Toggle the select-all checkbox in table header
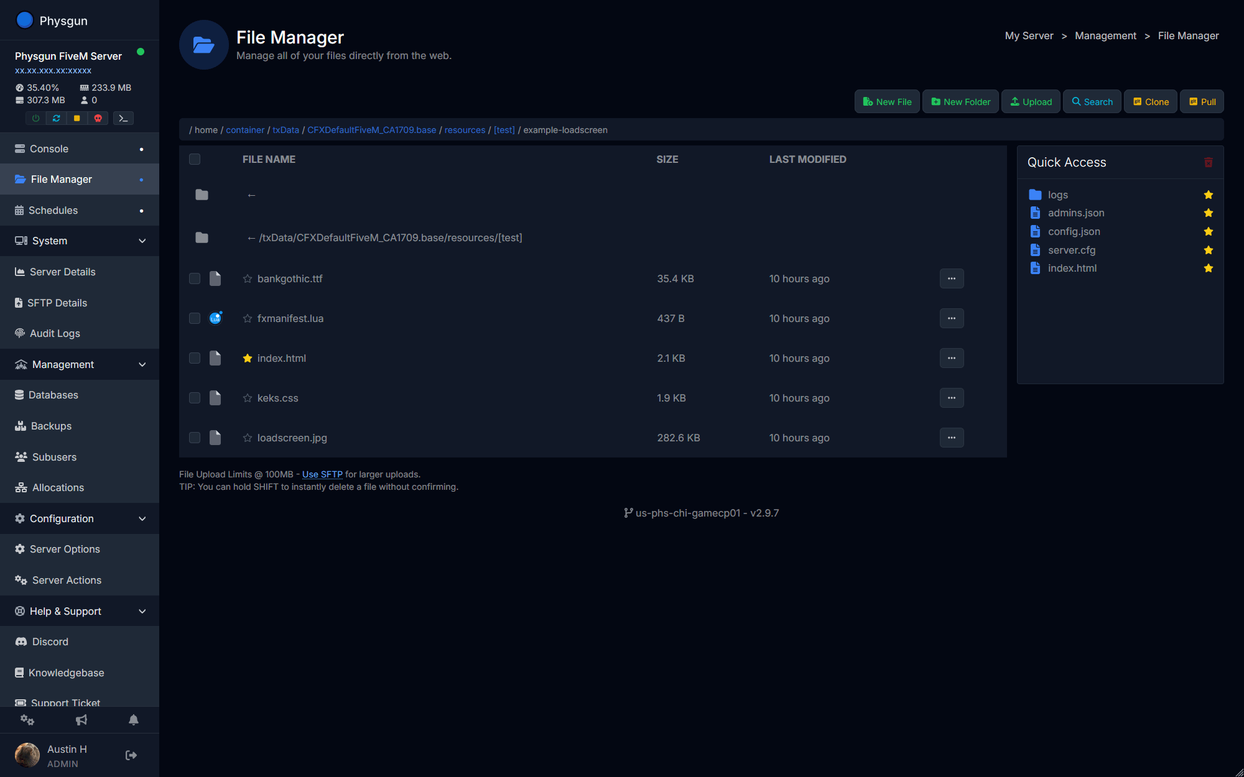Image resolution: width=1244 pixels, height=777 pixels. point(195,159)
